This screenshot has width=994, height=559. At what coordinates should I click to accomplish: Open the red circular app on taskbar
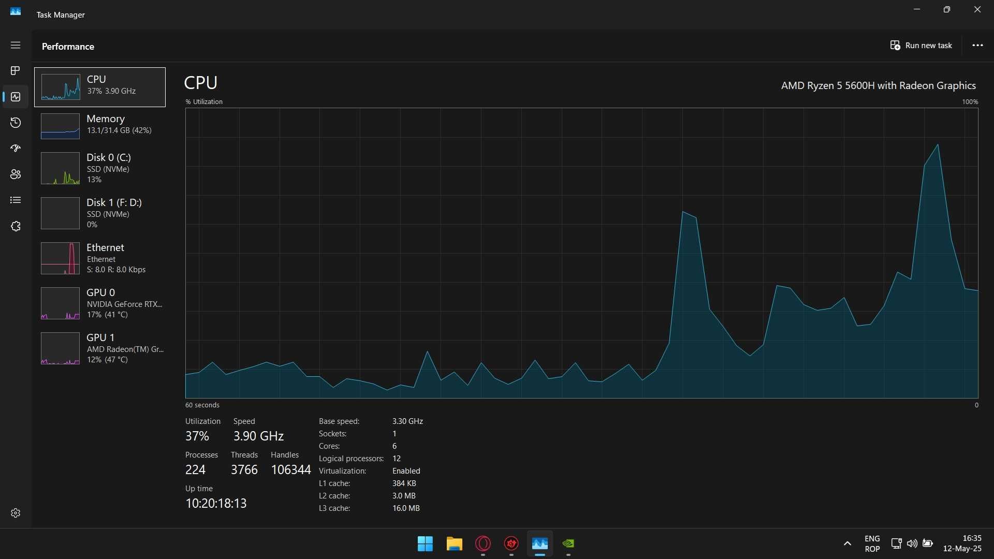[x=511, y=543]
